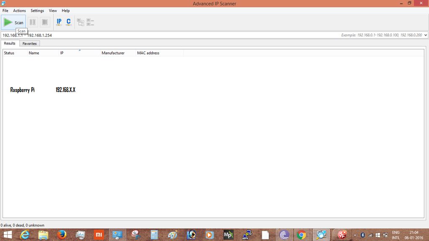Click the Expand all tree icon
The width and height of the screenshot is (429, 241).
80,22
